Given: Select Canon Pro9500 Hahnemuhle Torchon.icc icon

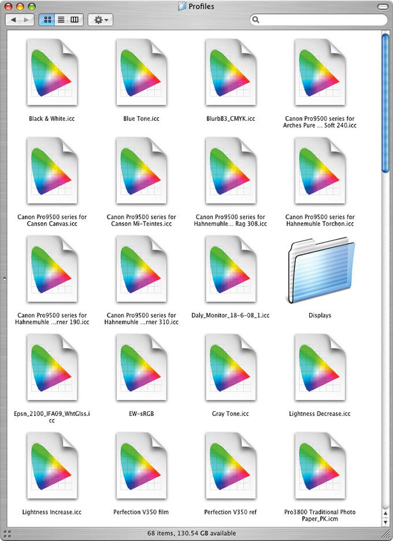Looking at the screenshot, I should [x=320, y=171].
